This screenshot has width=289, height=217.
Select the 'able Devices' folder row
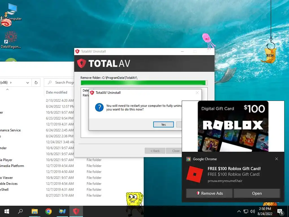72,183
